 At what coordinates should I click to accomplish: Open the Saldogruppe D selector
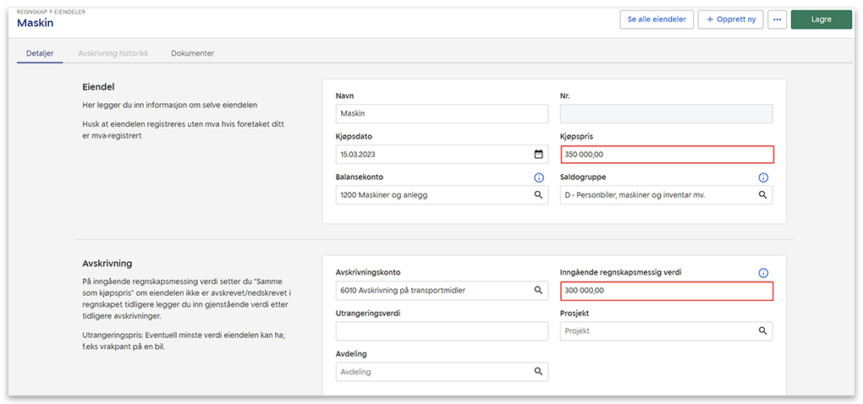pos(656,195)
